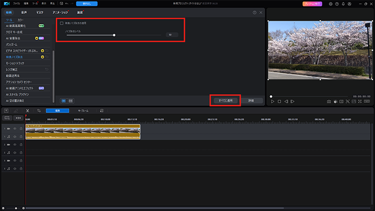
Task: Lock video track 1
Action: [x=21, y=129]
